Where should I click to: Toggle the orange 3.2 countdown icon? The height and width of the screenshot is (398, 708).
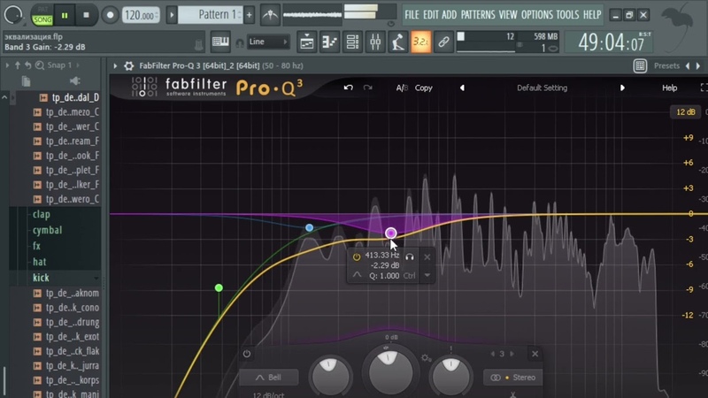(421, 42)
